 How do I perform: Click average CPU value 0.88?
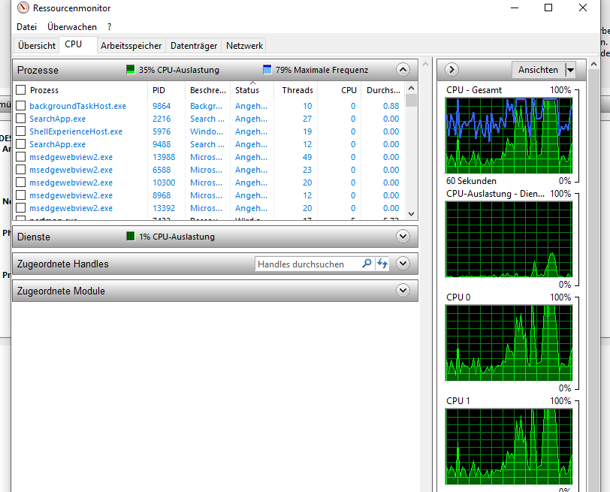391,106
